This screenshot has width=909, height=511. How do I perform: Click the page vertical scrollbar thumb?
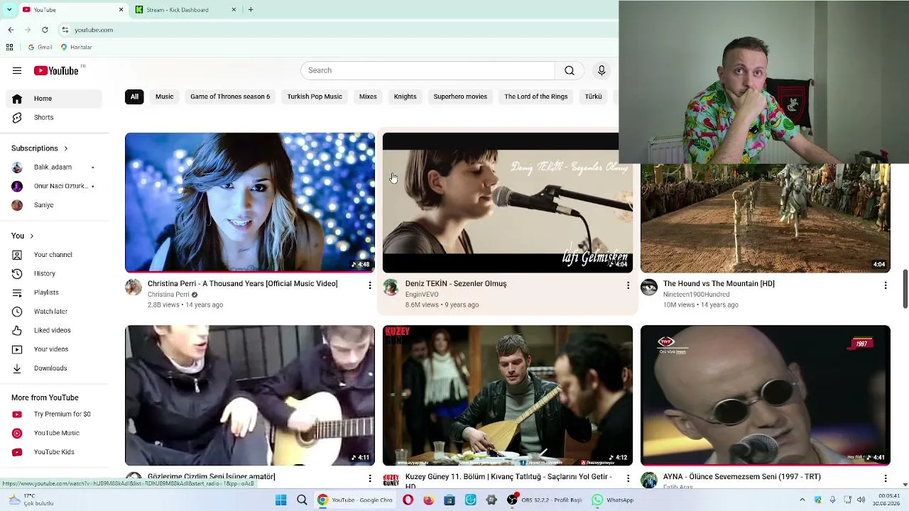[x=905, y=289]
